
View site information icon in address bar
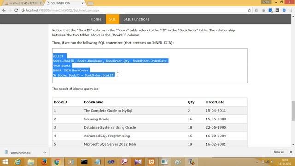coord(23,10)
